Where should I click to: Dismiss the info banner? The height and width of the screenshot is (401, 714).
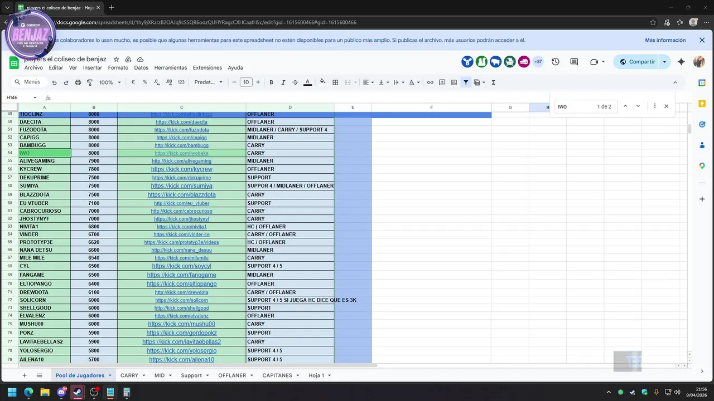coord(702,40)
